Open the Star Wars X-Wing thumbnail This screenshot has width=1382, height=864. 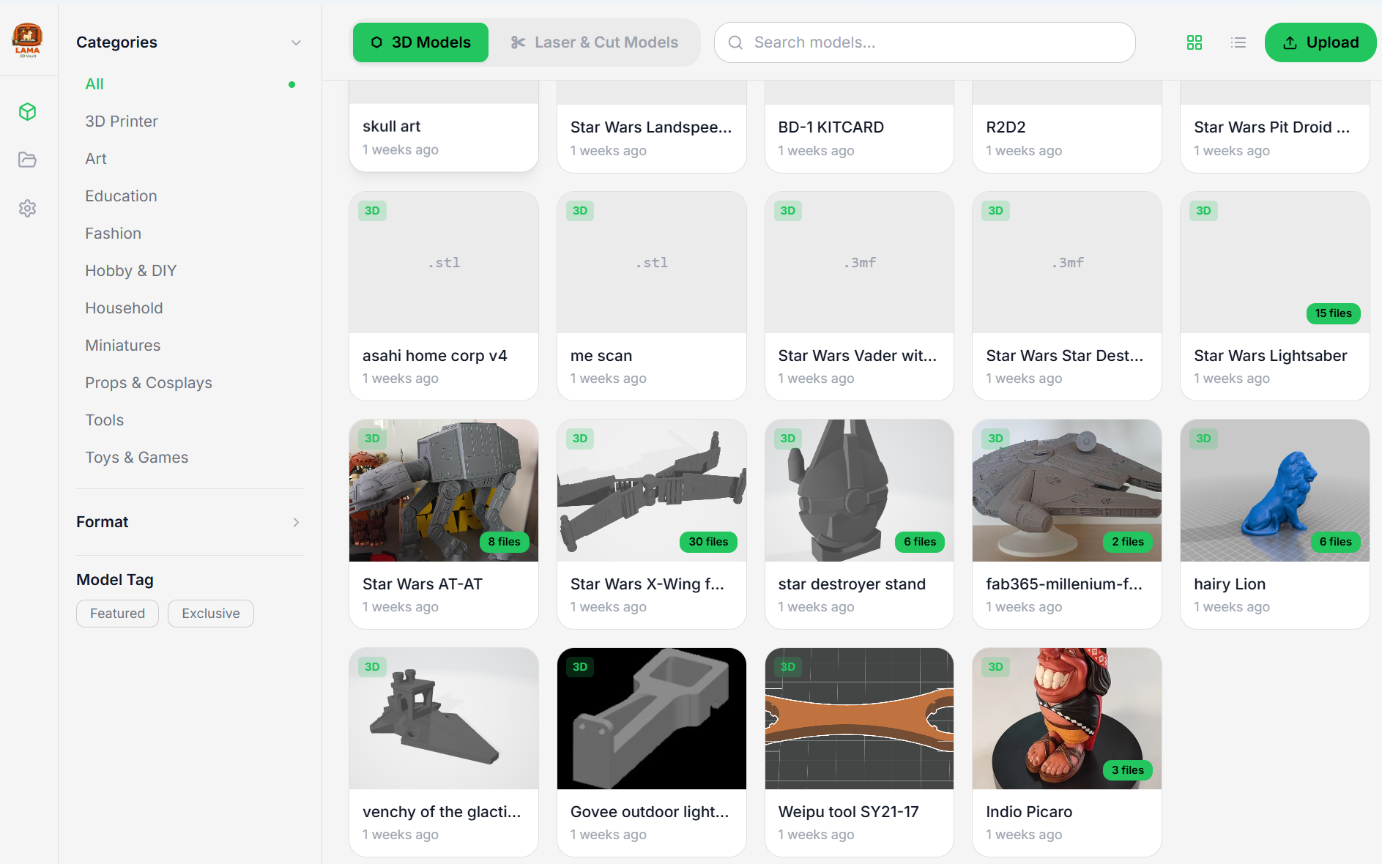pyautogui.click(x=652, y=491)
